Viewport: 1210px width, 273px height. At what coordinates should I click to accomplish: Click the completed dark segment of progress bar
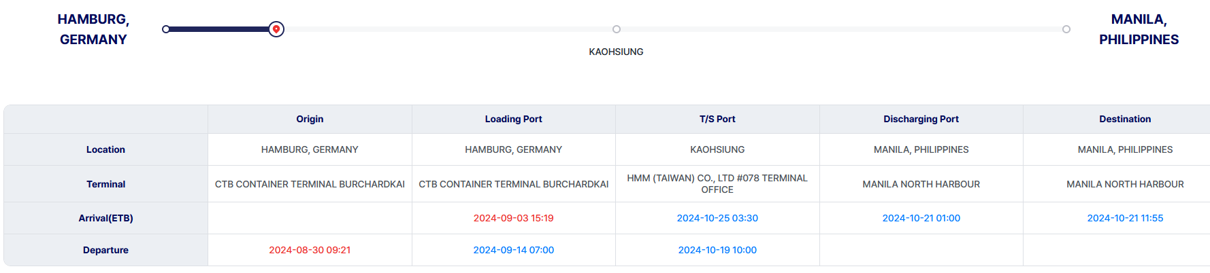218,29
